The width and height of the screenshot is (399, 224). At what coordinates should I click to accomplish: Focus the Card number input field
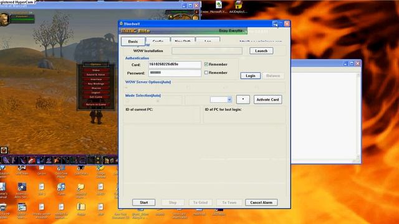pyautogui.click(x=175, y=65)
